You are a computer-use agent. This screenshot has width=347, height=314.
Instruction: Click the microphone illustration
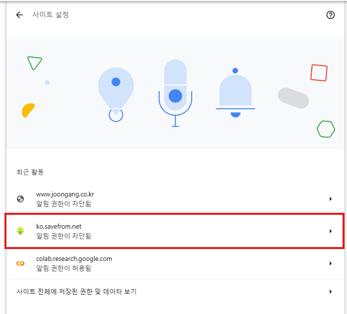[175, 89]
